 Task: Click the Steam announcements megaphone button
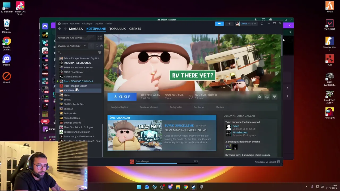(219, 24)
